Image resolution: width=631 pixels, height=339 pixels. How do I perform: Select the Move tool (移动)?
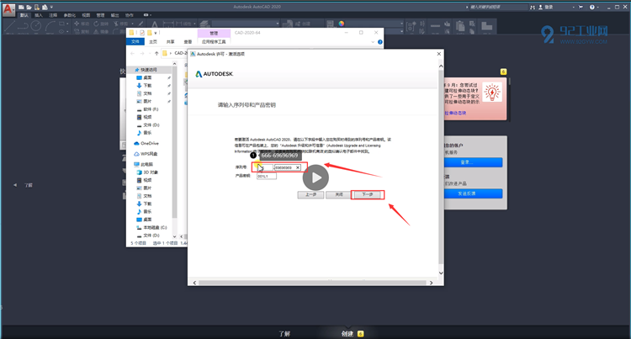82,24
